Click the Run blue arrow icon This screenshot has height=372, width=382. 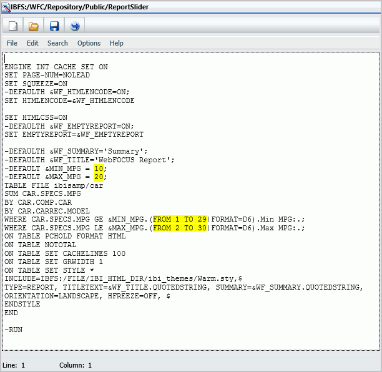pyautogui.click(x=74, y=26)
